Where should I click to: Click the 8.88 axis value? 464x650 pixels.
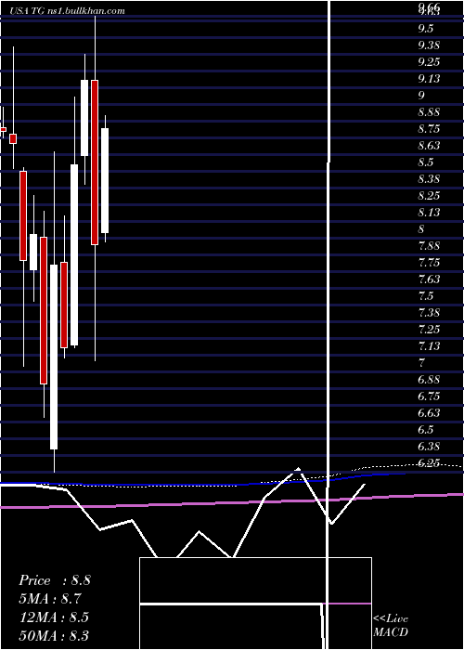[429, 112]
